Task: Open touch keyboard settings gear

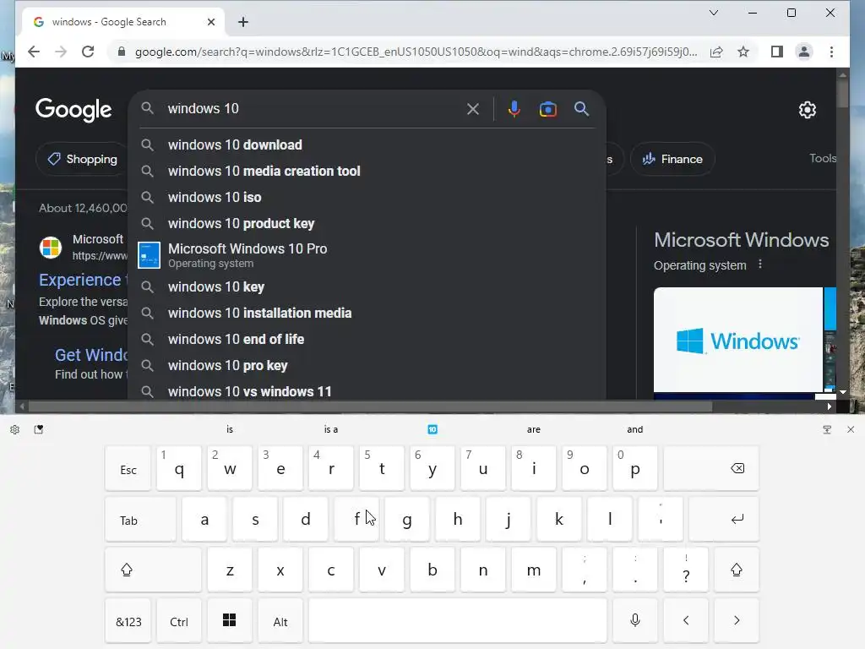Action: tap(15, 429)
